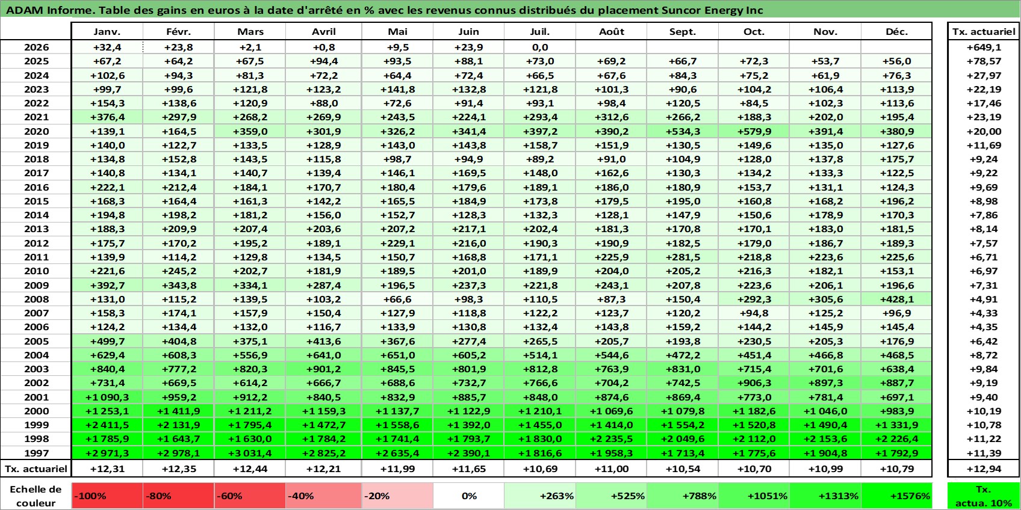Select the 2026 actuarial rate +649,1

click(984, 48)
